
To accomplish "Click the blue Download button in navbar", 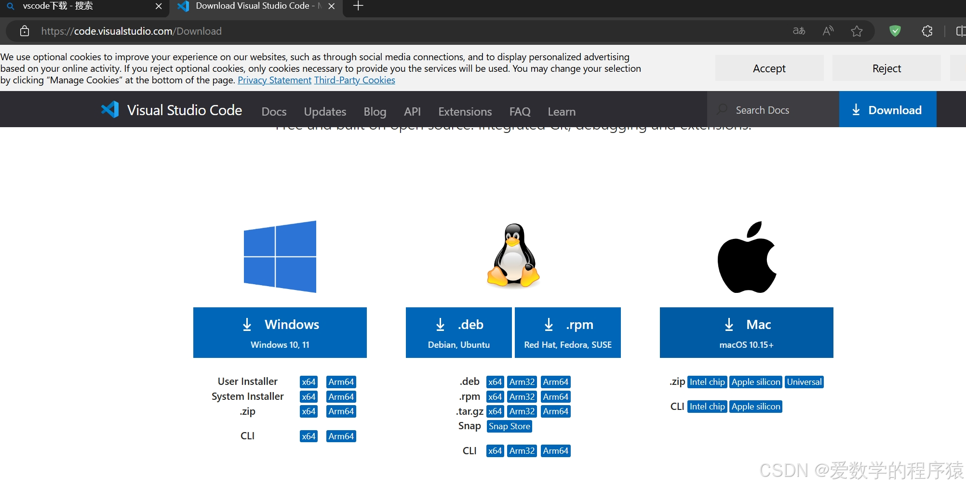I will coord(887,109).
